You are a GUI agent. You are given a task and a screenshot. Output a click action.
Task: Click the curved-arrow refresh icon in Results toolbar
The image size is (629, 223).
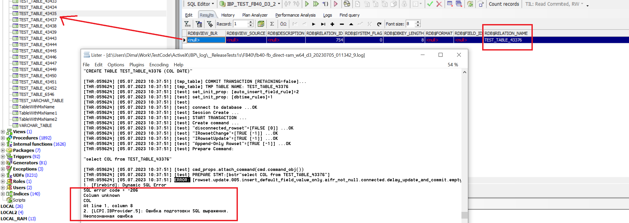pyautogui.click(x=379, y=24)
